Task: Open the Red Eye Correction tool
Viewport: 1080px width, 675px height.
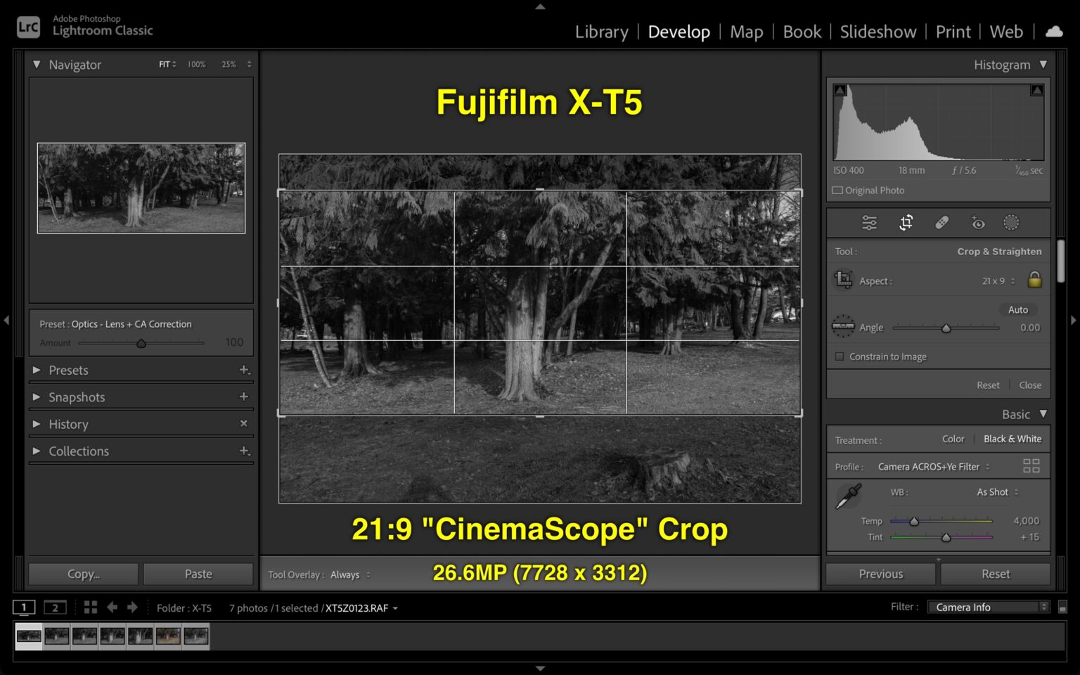Action: point(977,222)
